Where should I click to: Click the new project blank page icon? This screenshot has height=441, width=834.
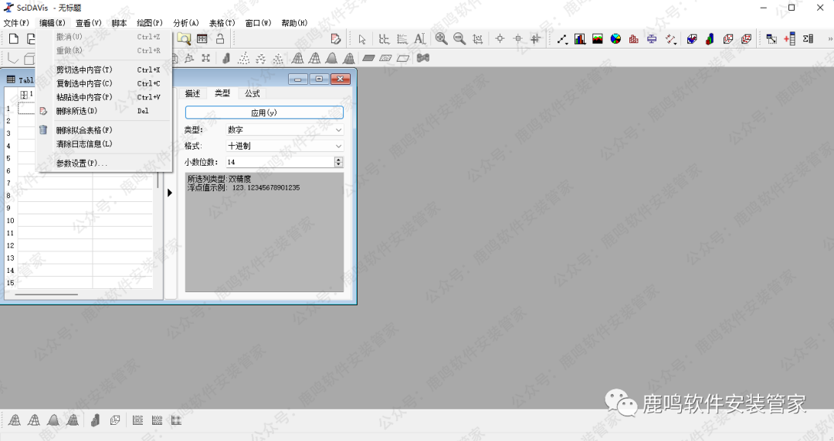tap(13, 39)
